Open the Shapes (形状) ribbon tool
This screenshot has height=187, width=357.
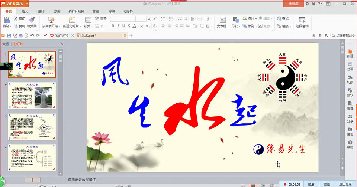pyautogui.click(x=236, y=22)
